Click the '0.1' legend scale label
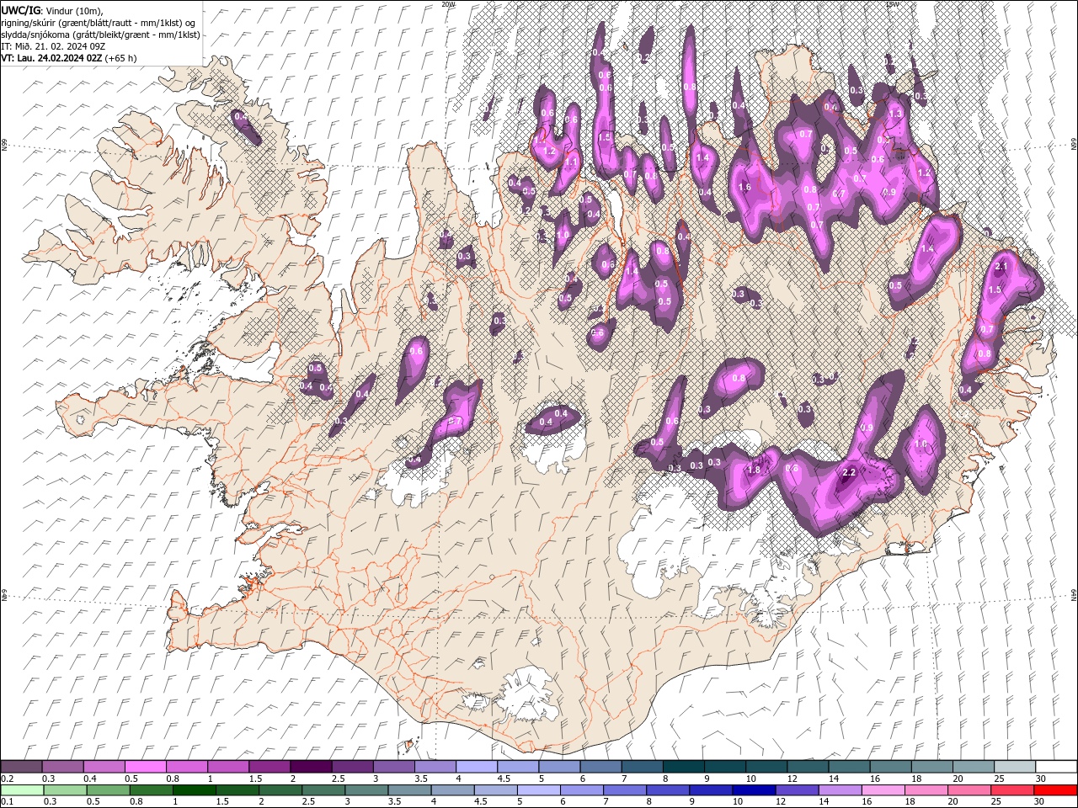 point(7,802)
